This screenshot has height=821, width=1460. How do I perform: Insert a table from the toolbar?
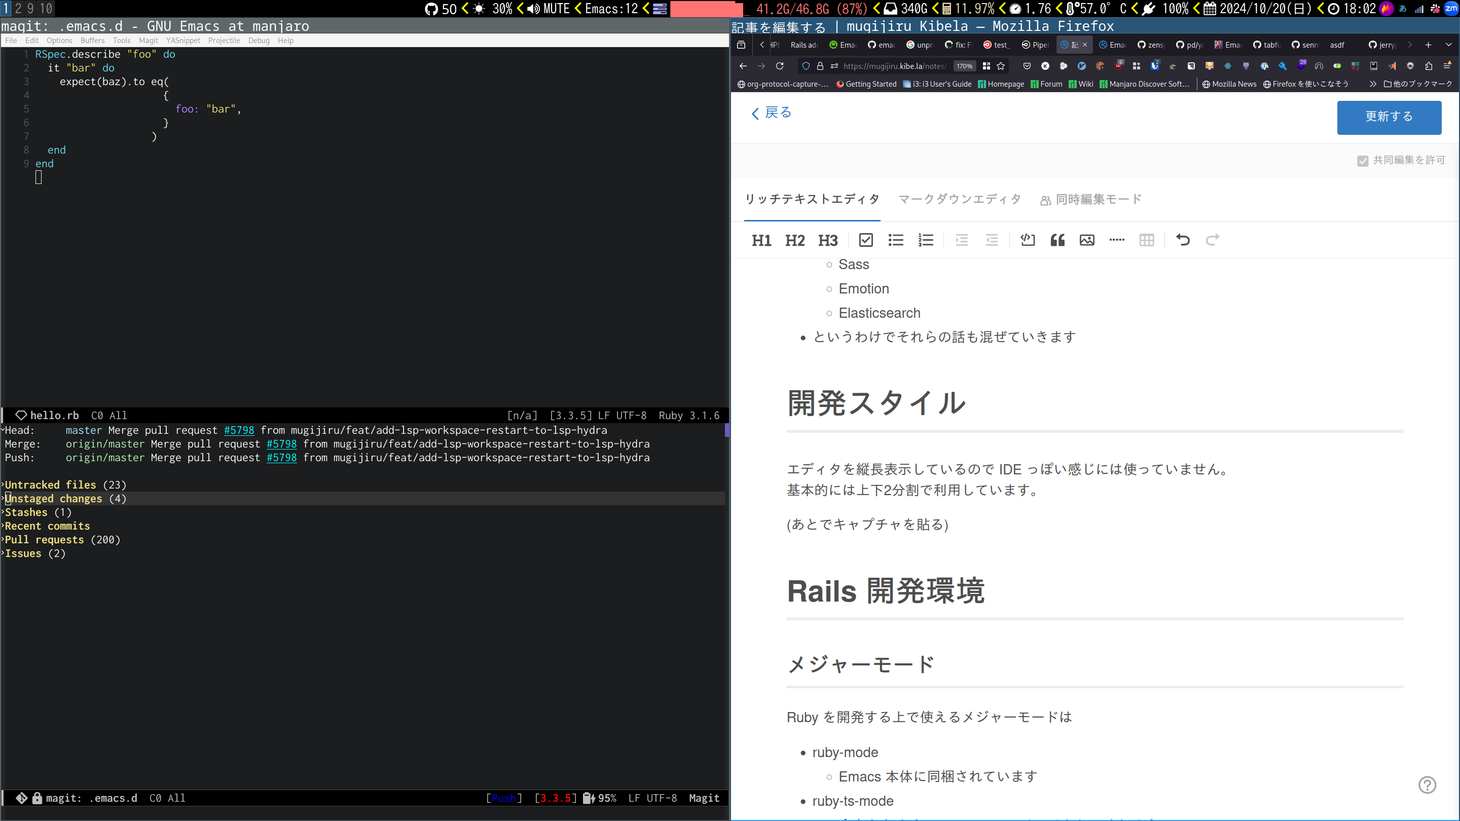point(1146,240)
